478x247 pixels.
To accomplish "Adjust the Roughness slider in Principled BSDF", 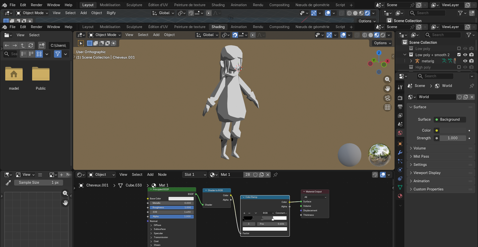I will [171, 208].
